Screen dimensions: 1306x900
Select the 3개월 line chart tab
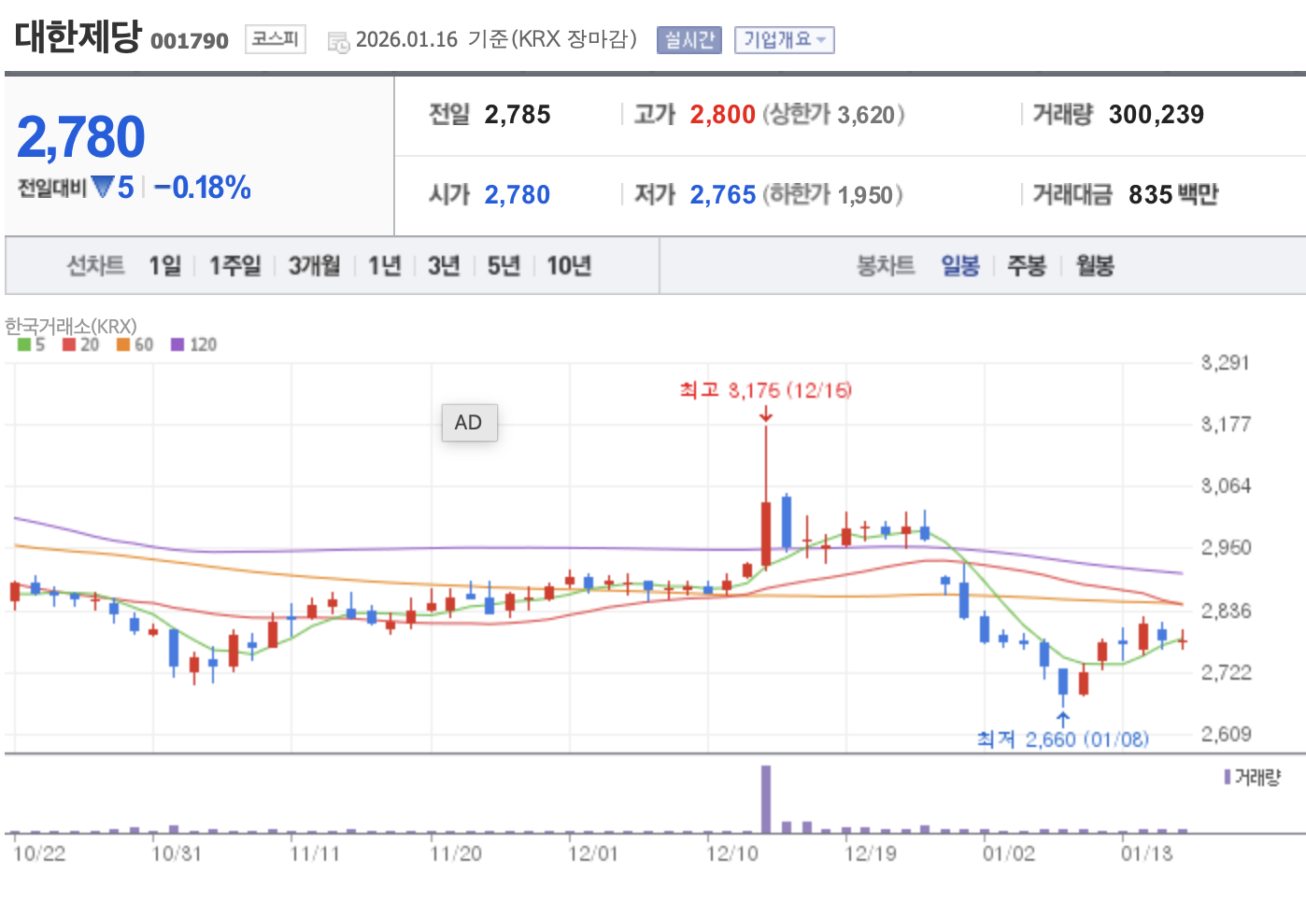point(315,266)
